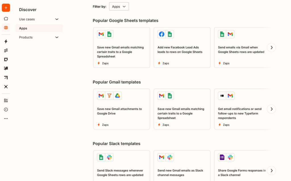Click the Popular Slack templates heading
Image resolution: width=291 pixels, height=181 pixels.
117,143
